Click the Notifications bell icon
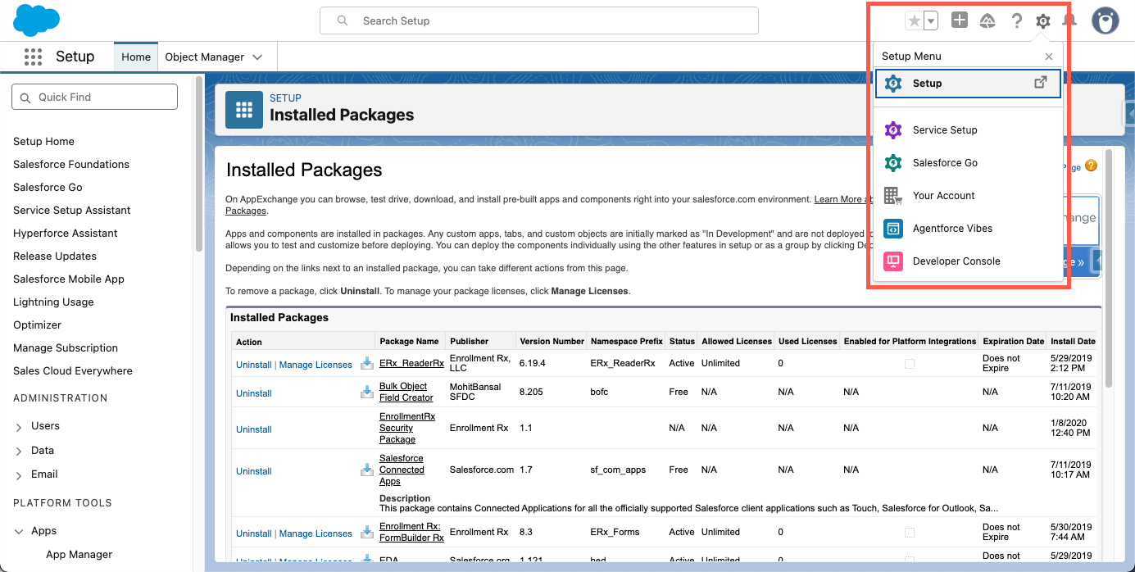The height and width of the screenshot is (572, 1135). [1069, 20]
